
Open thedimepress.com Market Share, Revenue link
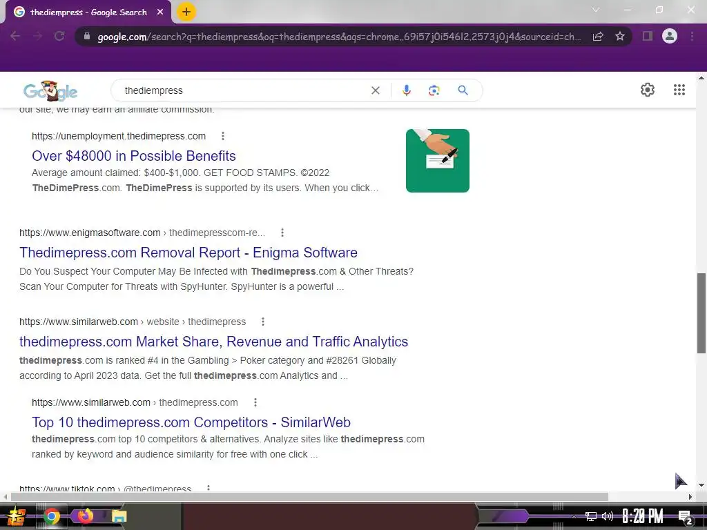(x=214, y=342)
